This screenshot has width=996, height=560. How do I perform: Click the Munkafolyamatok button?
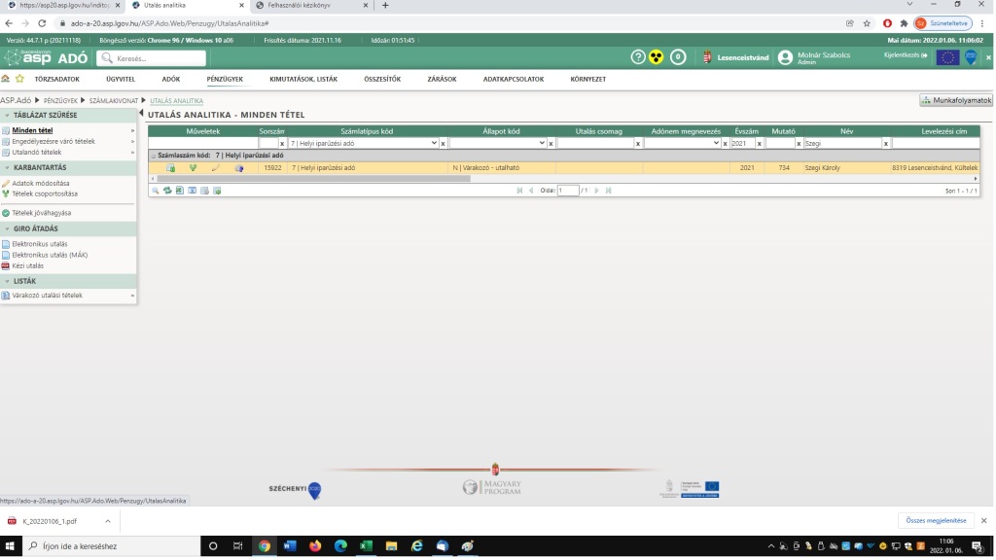click(956, 100)
